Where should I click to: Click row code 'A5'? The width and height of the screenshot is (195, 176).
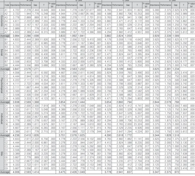click(x=6, y=25)
